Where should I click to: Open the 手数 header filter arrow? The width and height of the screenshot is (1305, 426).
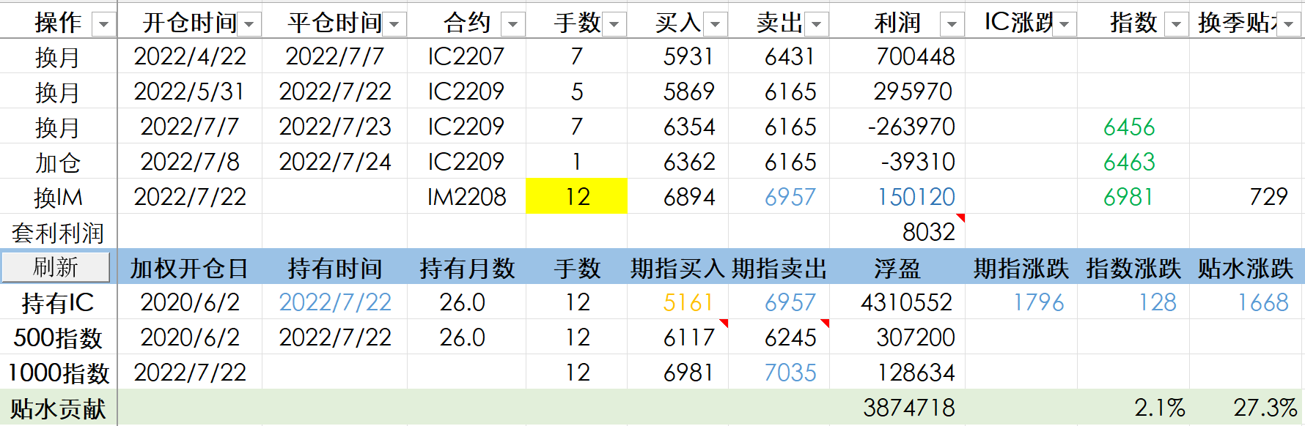pyautogui.click(x=614, y=25)
